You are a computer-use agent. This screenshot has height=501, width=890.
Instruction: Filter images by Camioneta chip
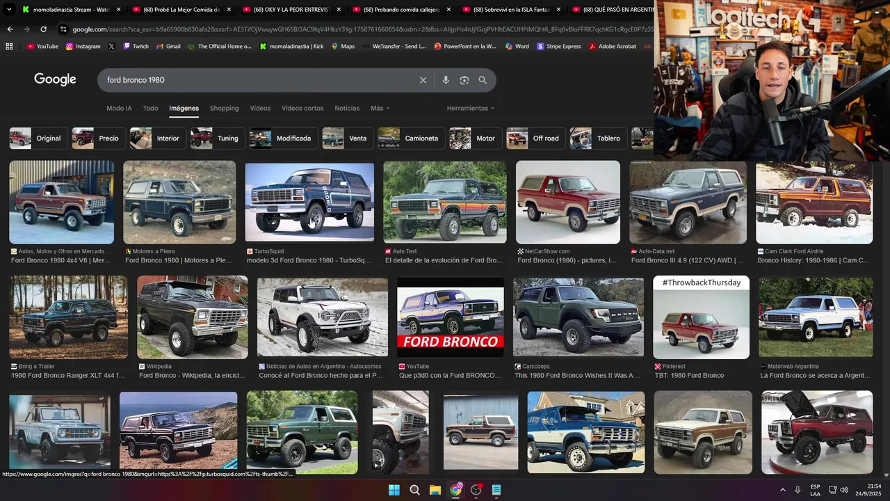(x=412, y=138)
